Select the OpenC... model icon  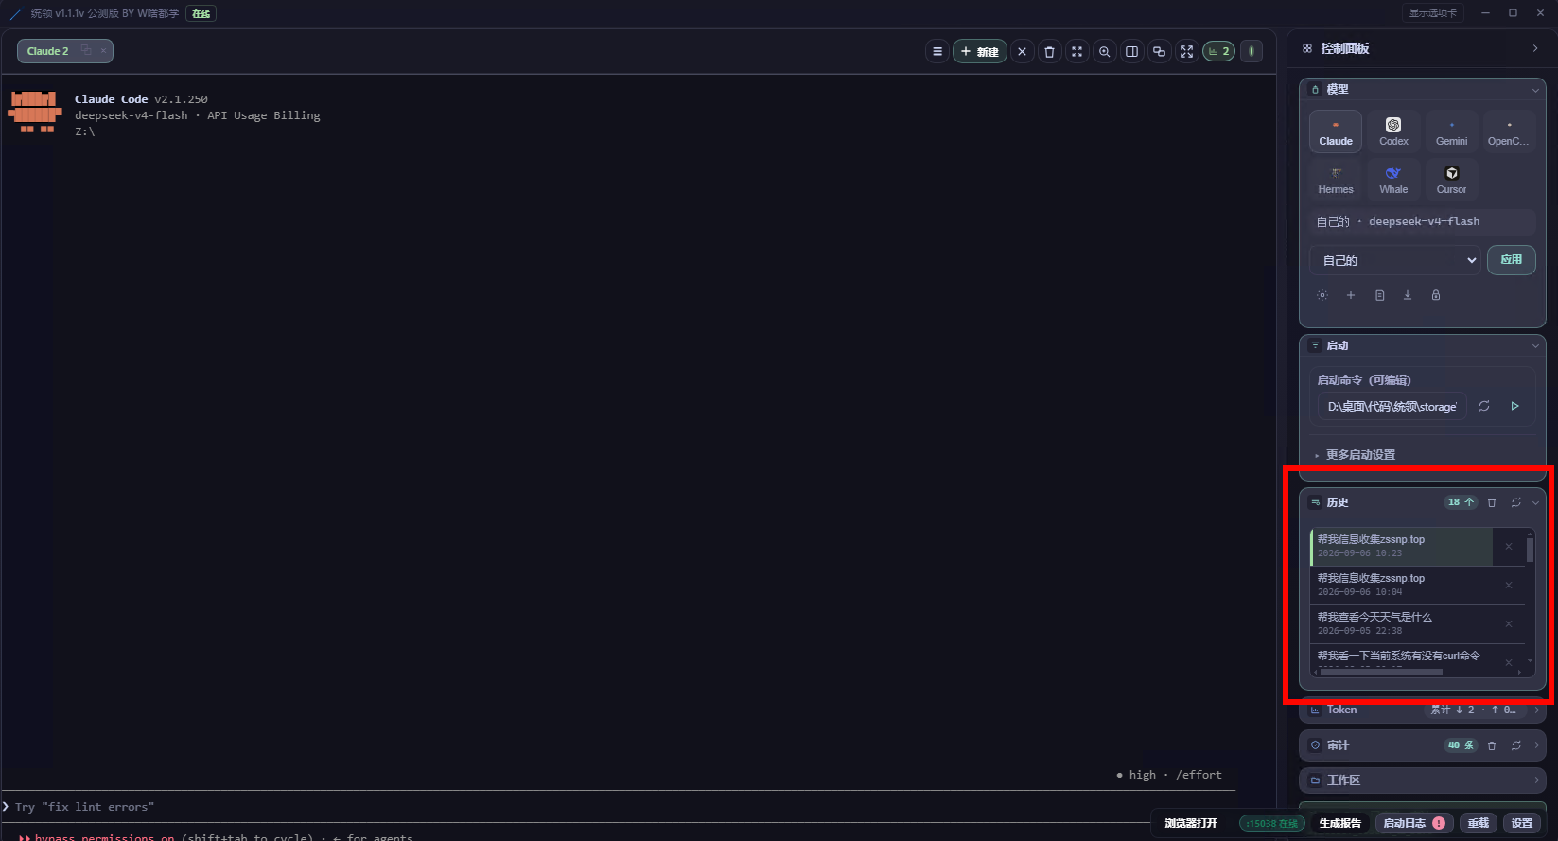1509,131
